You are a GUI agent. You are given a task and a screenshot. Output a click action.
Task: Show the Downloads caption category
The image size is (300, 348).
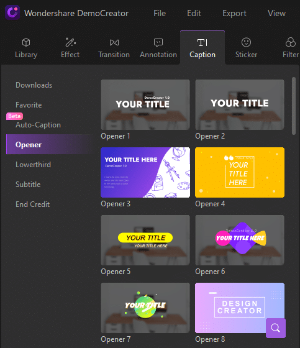coord(34,85)
